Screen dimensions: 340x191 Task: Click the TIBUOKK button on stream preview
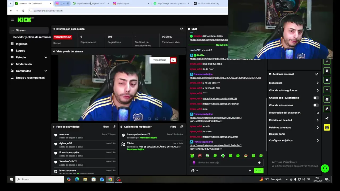click(x=160, y=60)
